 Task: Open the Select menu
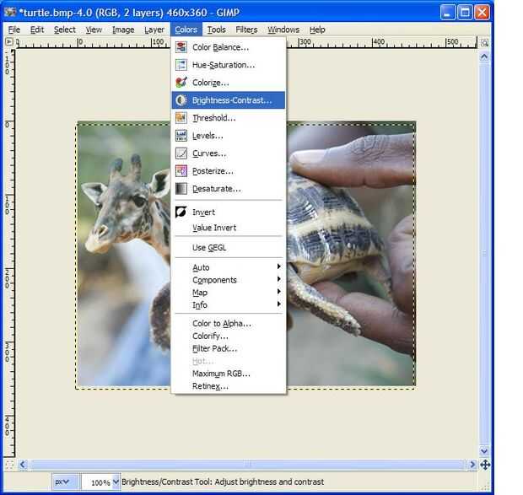65,30
